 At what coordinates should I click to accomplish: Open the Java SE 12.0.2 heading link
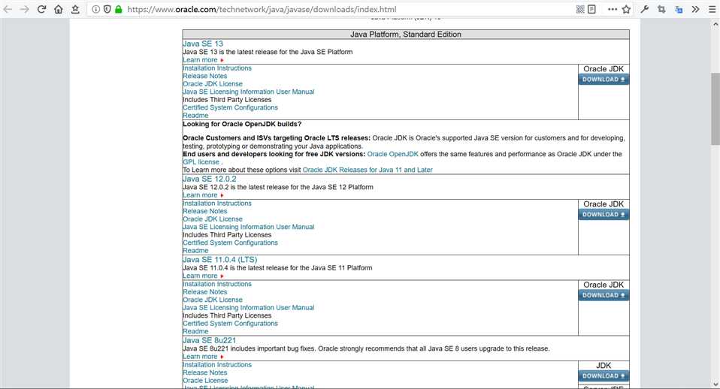click(x=210, y=179)
